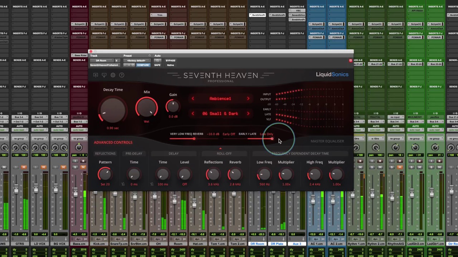Open the GTRS track group selector
This screenshot has height=257, width=458.
pos(20,138)
